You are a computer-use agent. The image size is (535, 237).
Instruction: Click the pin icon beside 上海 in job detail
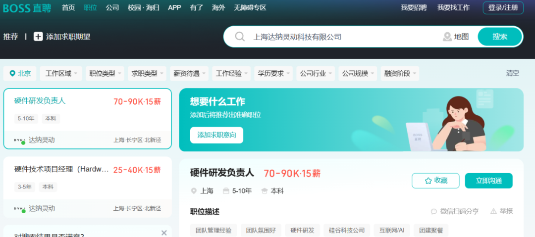pos(194,191)
